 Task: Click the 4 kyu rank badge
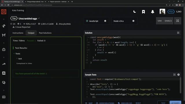coord(171,12)
